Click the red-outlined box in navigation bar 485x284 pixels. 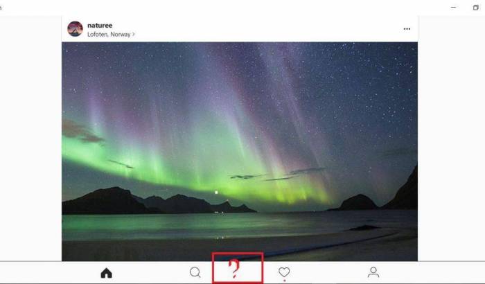click(x=238, y=268)
